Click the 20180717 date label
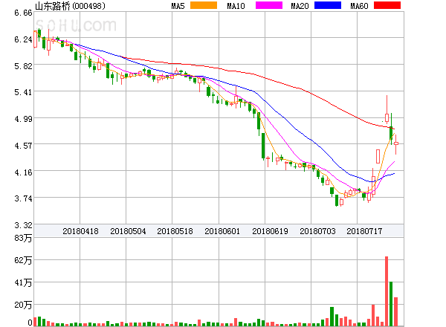The height and width of the screenshot is (327, 446). (x=364, y=231)
